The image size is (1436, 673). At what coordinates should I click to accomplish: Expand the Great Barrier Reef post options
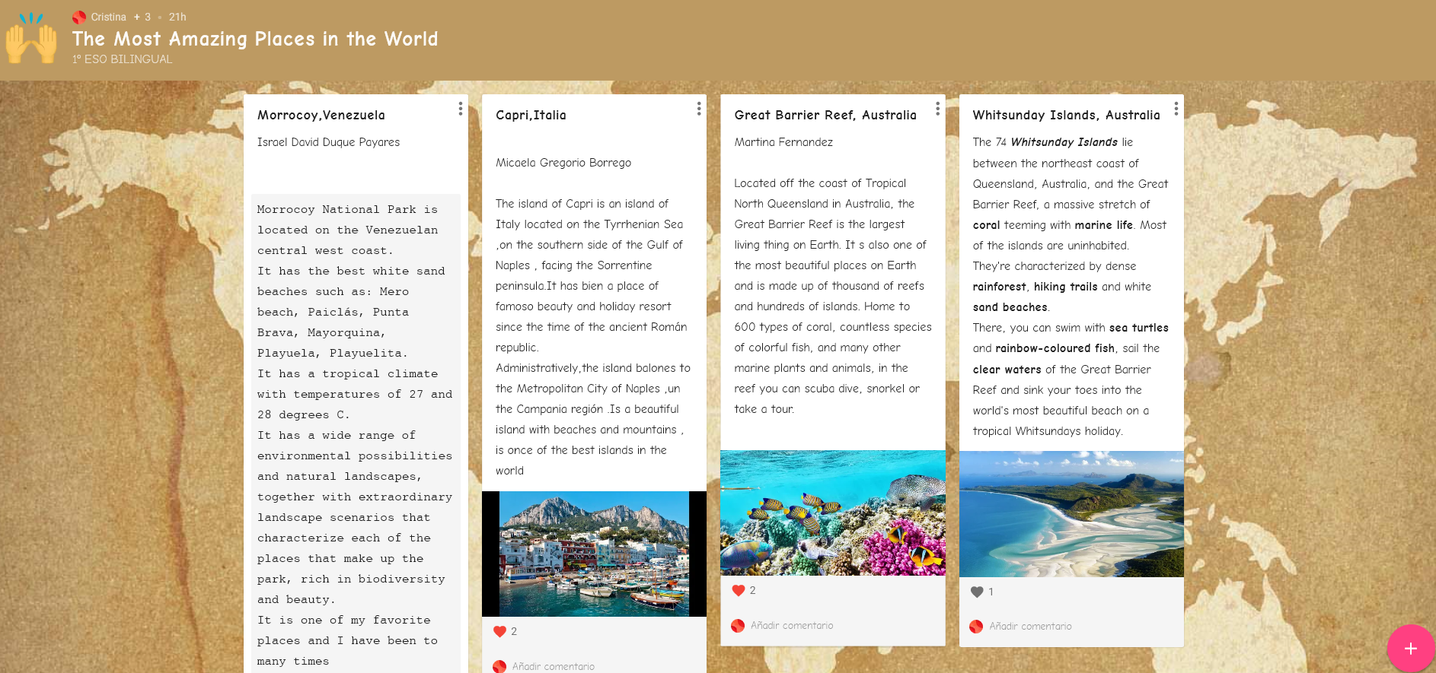(937, 109)
